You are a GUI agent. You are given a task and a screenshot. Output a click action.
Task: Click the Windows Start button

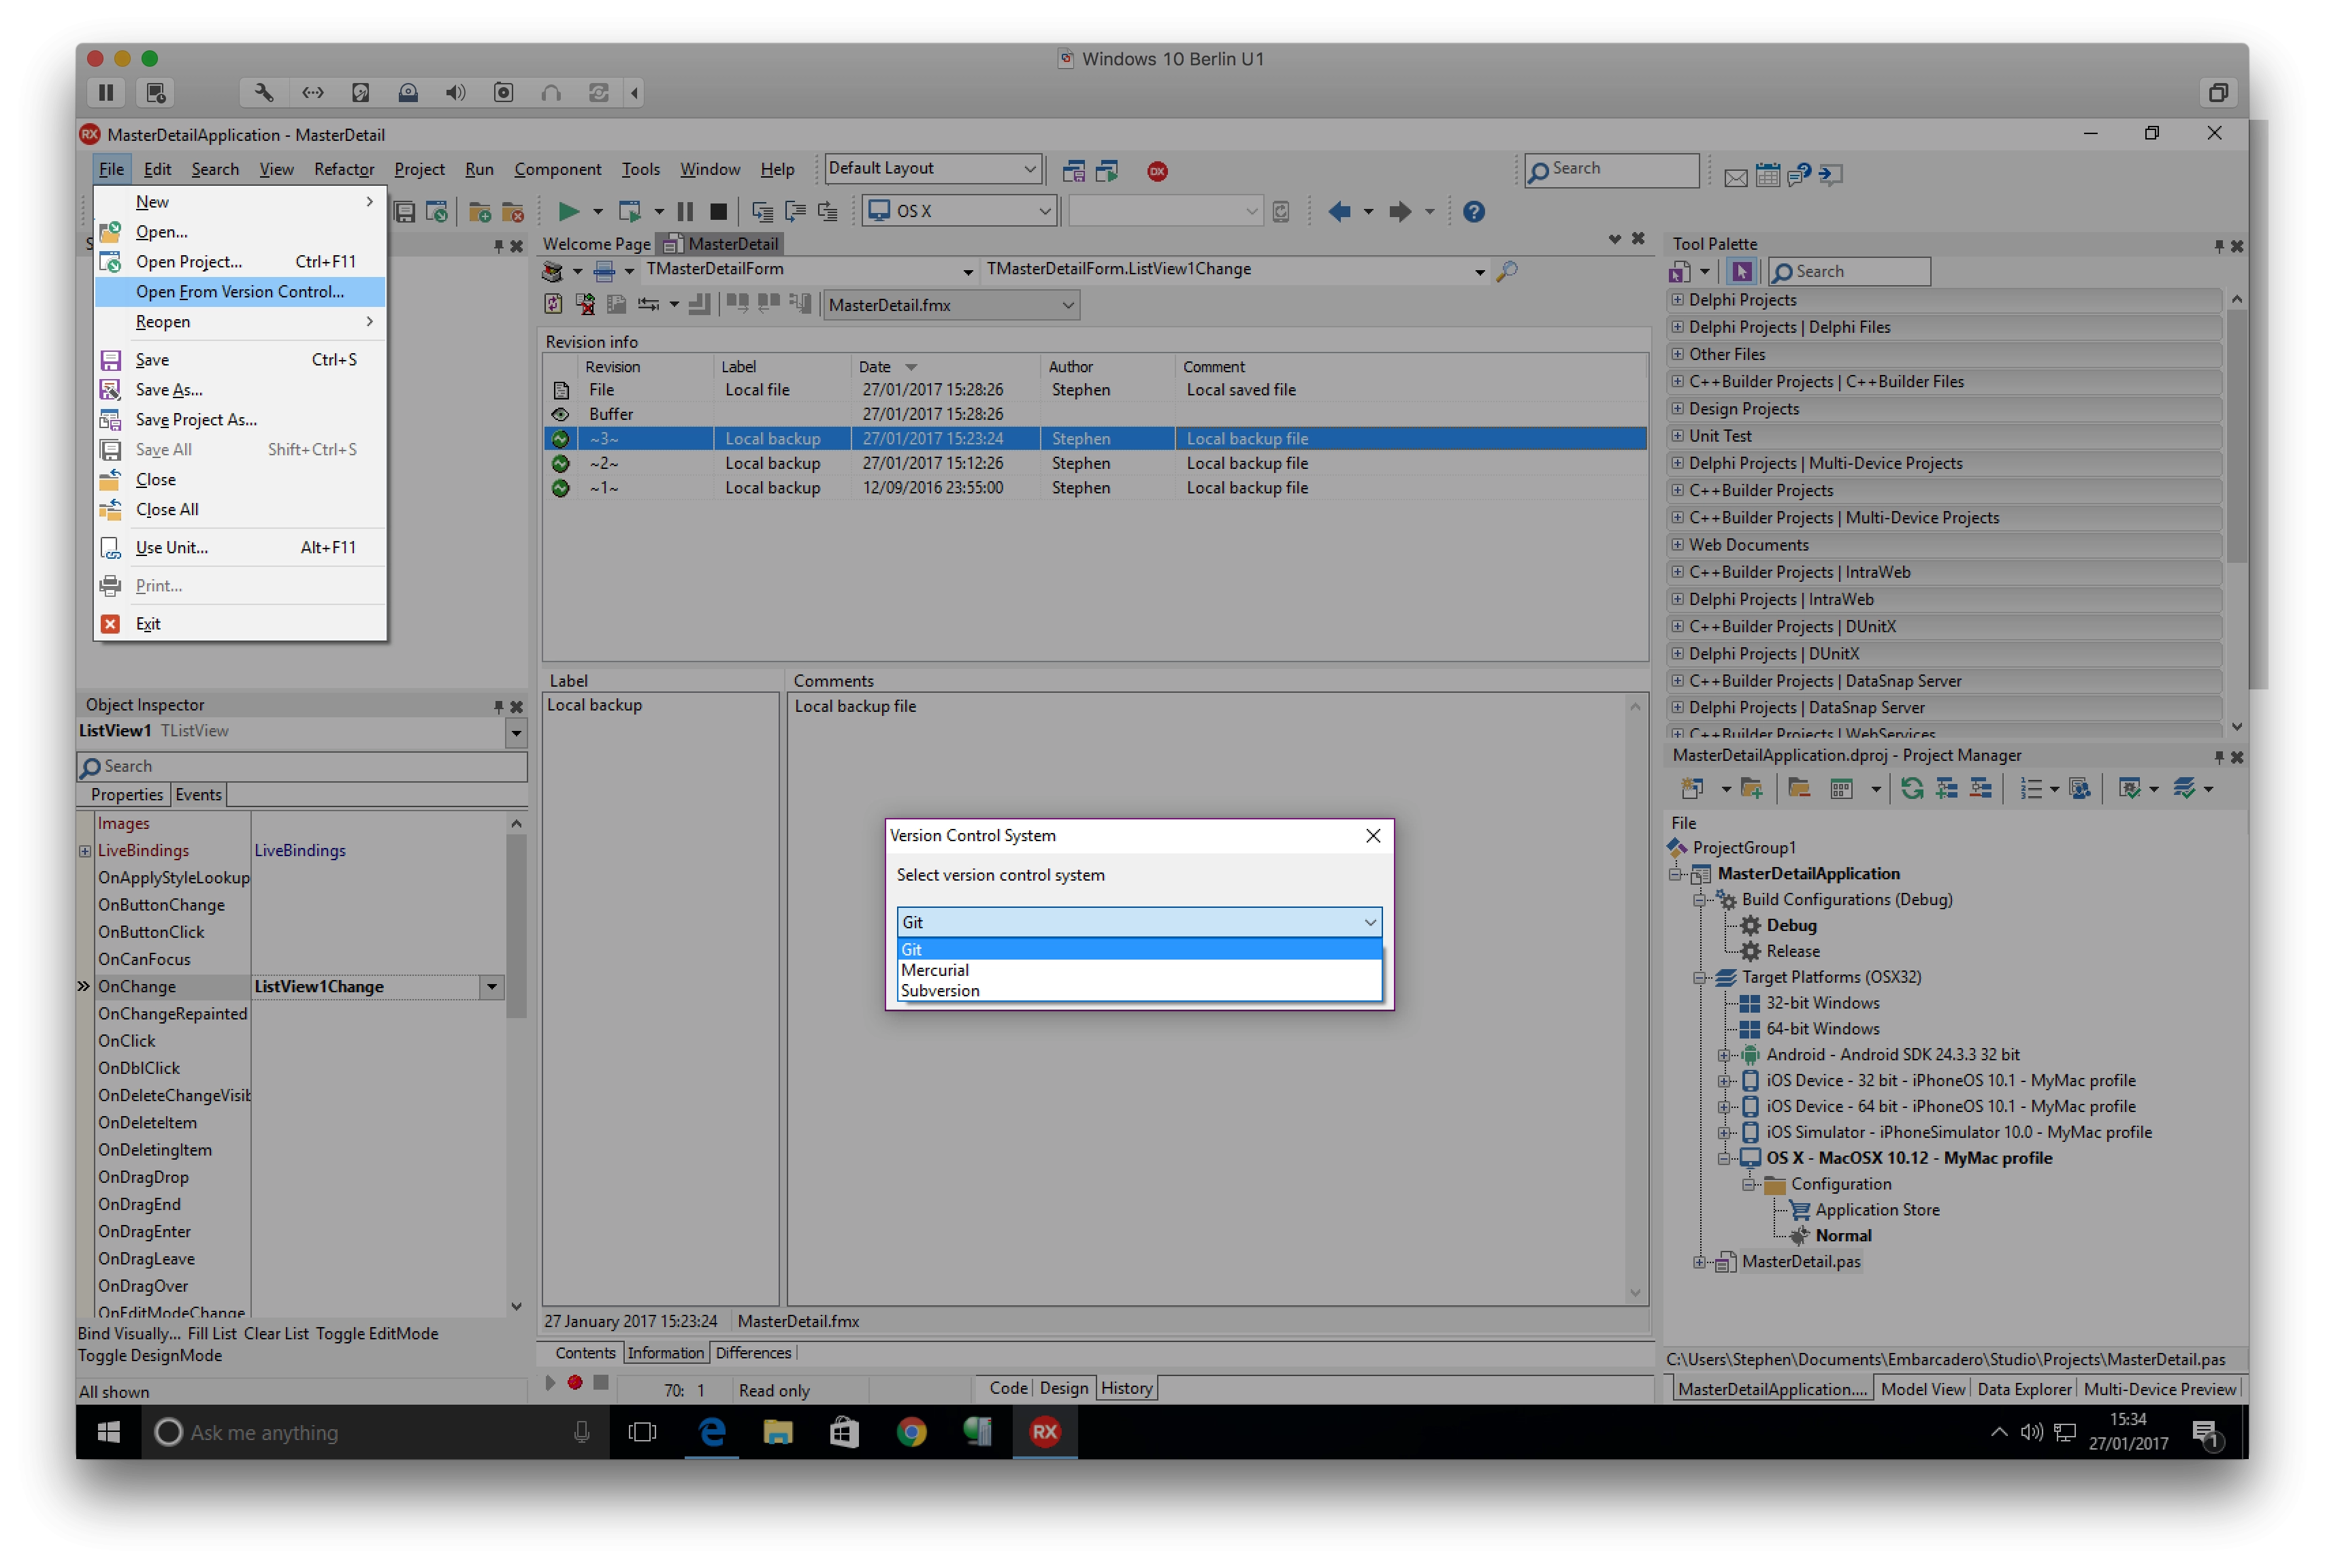108,1432
